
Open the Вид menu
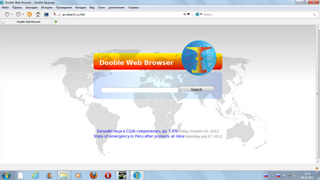92,7
